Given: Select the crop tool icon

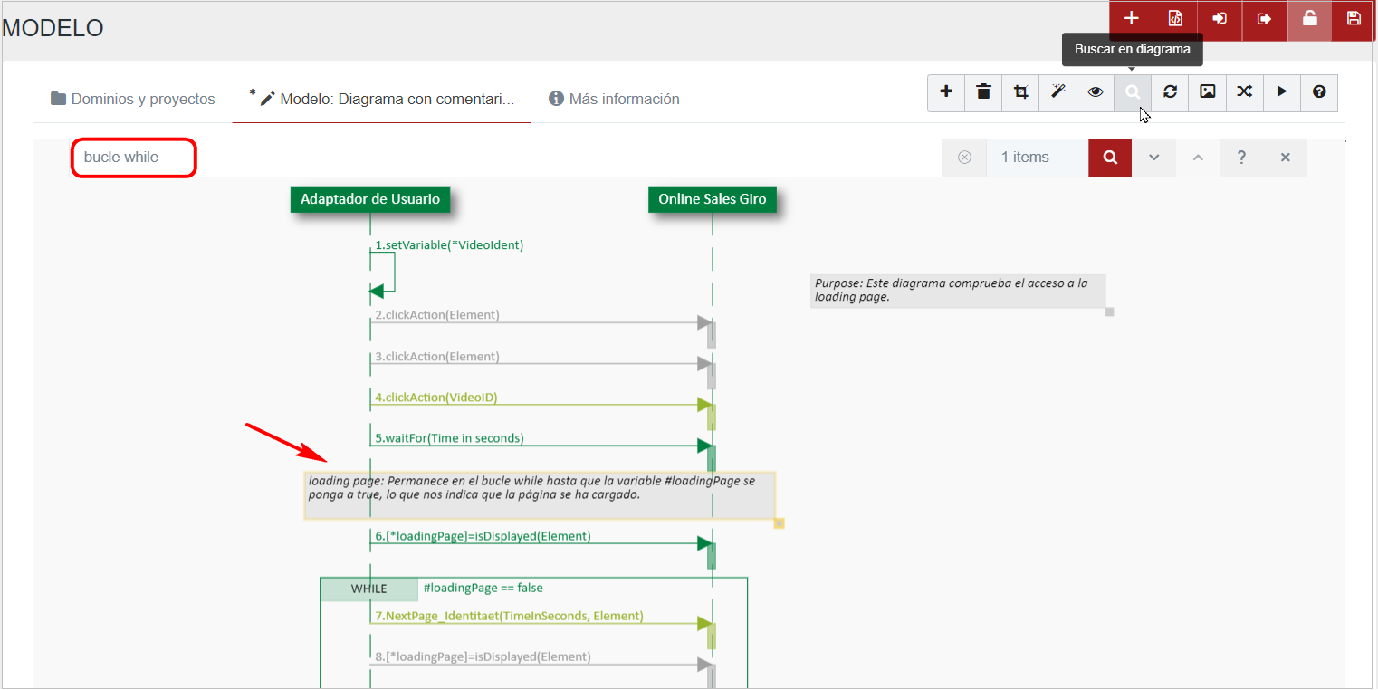Looking at the screenshot, I should tap(1021, 91).
